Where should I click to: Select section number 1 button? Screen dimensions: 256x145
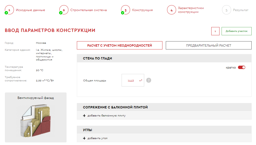pyautogui.click(x=215, y=31)
